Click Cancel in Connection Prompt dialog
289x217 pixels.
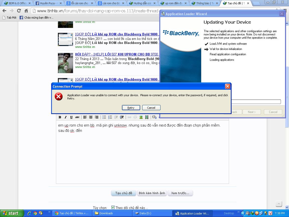click(x=151, y=108)
